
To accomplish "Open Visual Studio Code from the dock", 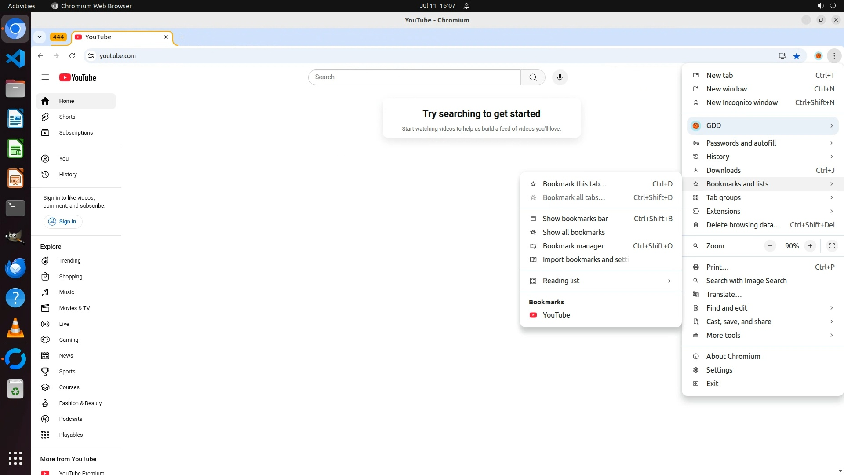I will pos(15,58).
